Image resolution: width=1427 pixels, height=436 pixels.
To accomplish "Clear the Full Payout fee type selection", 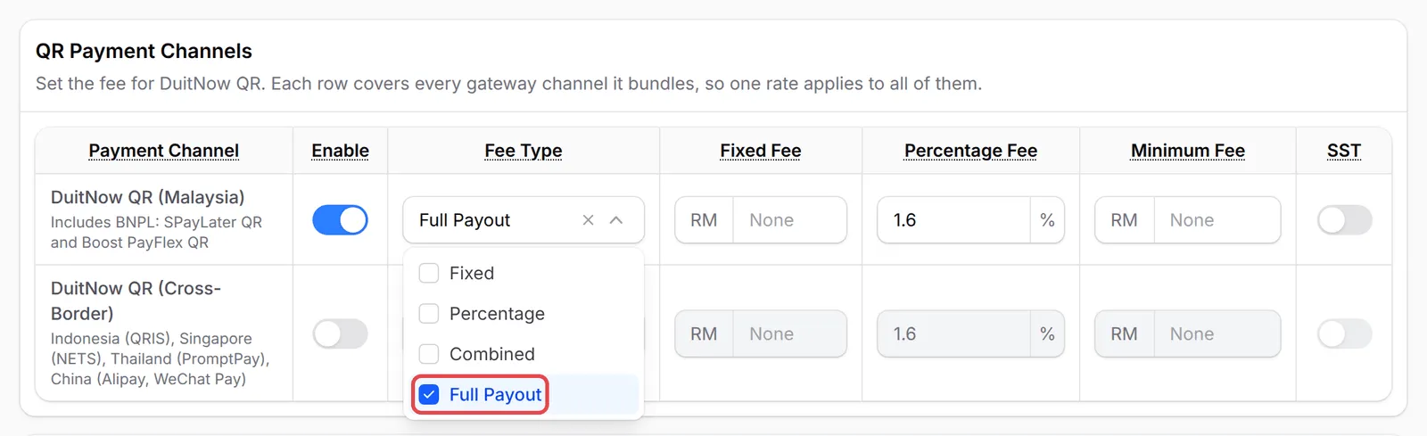I will [x=588, y=220].
